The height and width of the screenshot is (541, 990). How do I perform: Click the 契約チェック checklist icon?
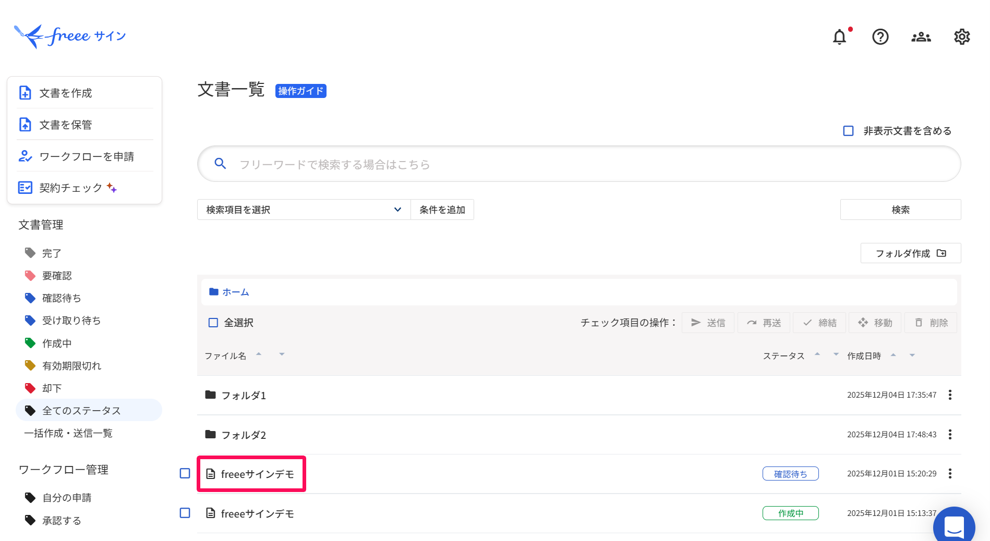(25, 188)
